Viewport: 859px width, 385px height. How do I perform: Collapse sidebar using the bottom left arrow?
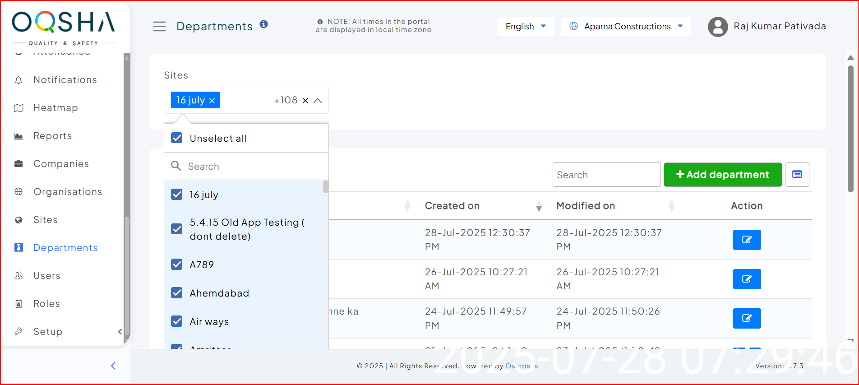pos(113,366)
